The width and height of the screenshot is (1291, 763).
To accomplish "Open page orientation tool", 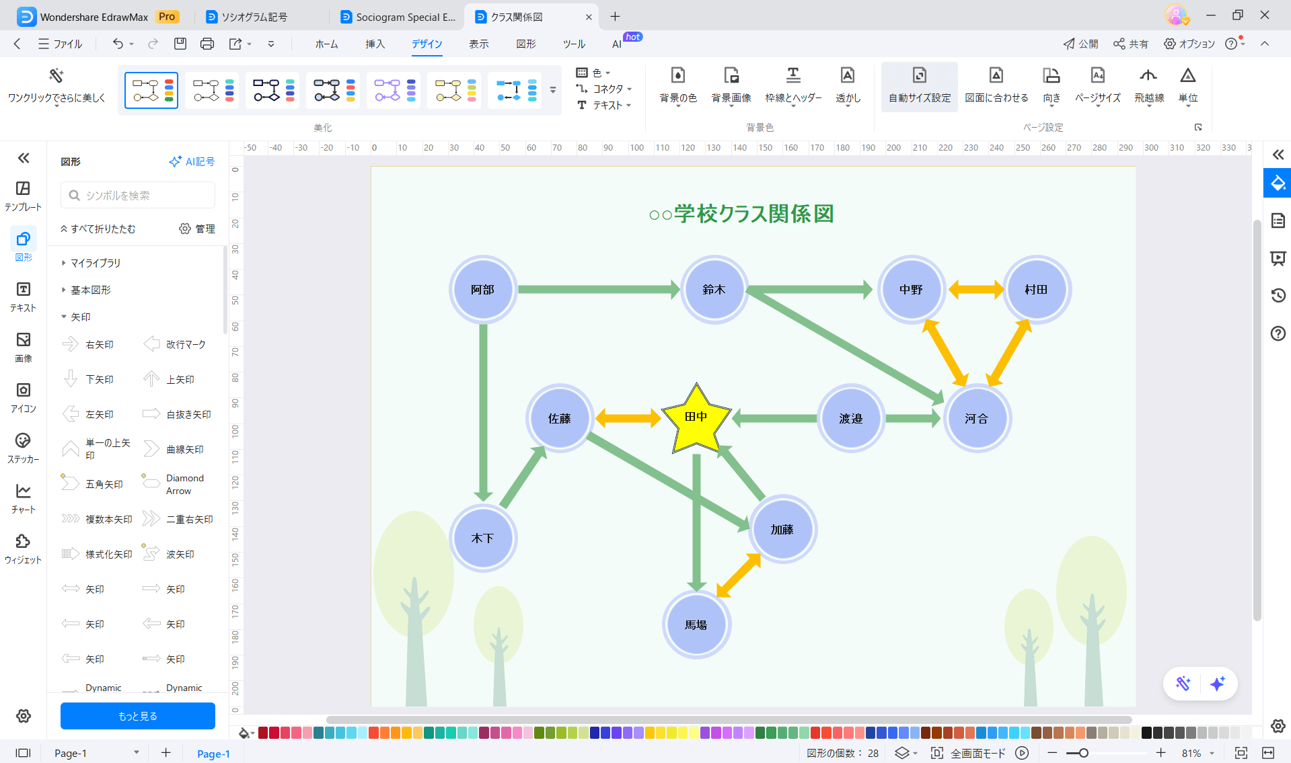I will [x=1052, y=86].
